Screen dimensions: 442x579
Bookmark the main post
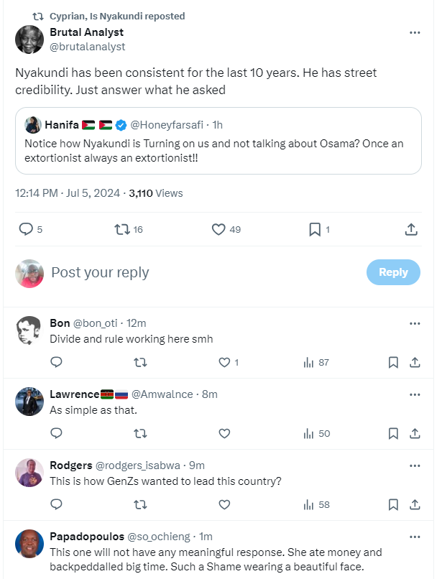[x=314, y=229]
